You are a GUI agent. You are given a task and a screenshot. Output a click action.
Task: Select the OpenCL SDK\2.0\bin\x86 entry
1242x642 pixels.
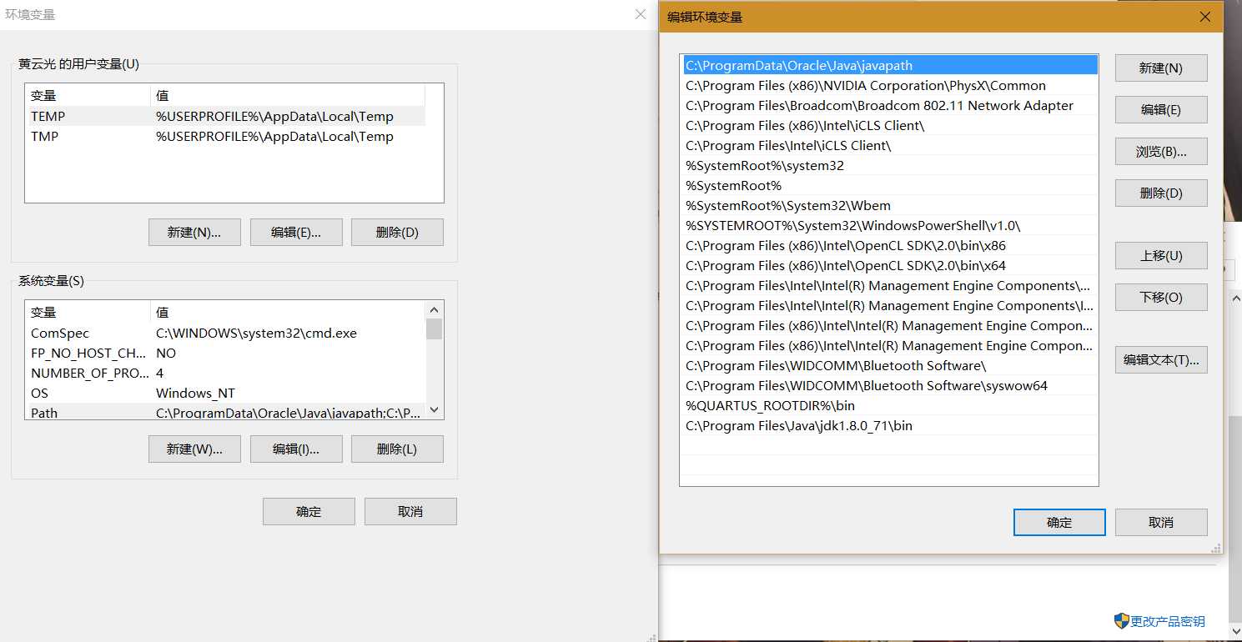coord(889,245)
